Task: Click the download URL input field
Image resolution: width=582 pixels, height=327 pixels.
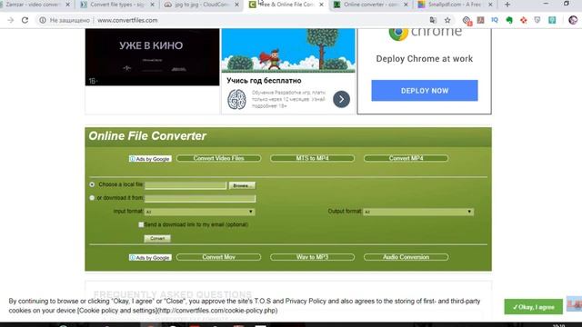Action: (x=200, y=199)
